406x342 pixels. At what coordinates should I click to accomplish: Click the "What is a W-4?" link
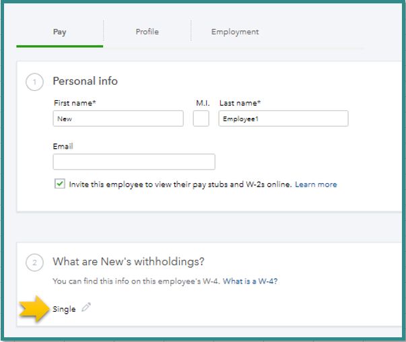point(250,281)
